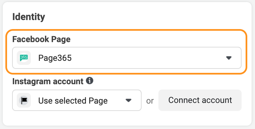Click the orange highlighted Facebook Page box border
This screenshot has height=129, width=255.
tap(126, 30)
